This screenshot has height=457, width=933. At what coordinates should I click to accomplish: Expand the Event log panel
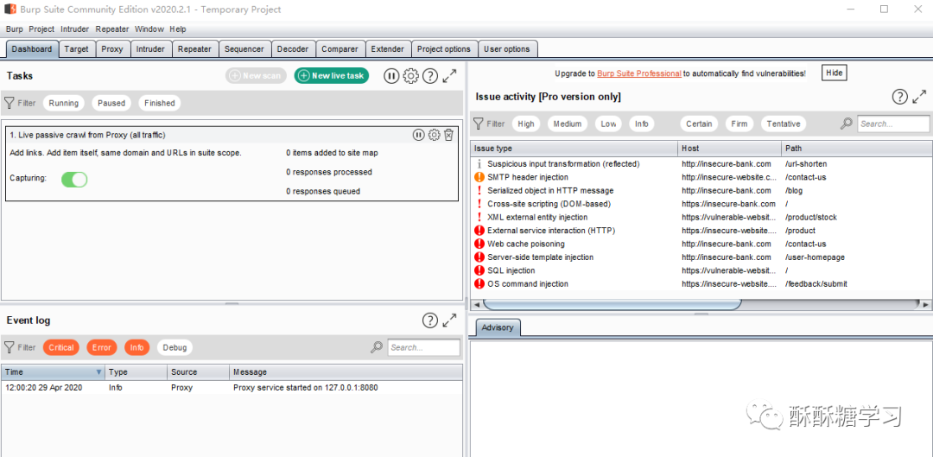[450, 321]
